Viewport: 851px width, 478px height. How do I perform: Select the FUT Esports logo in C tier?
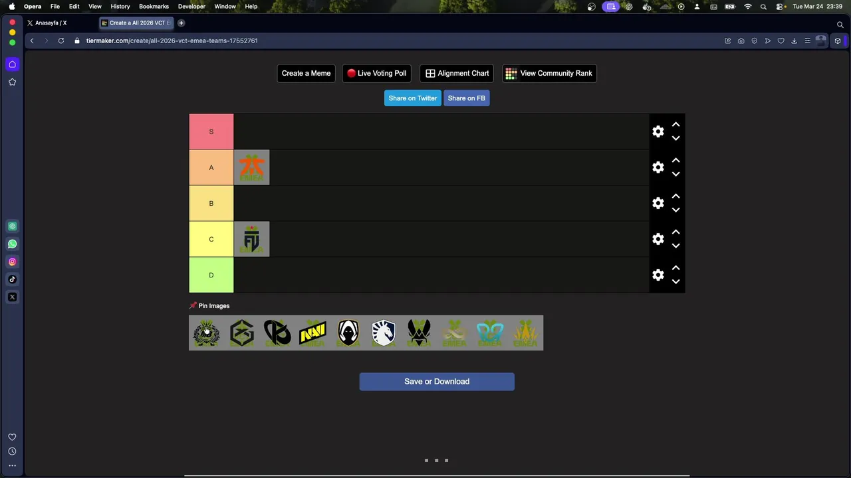coord(251,239)
